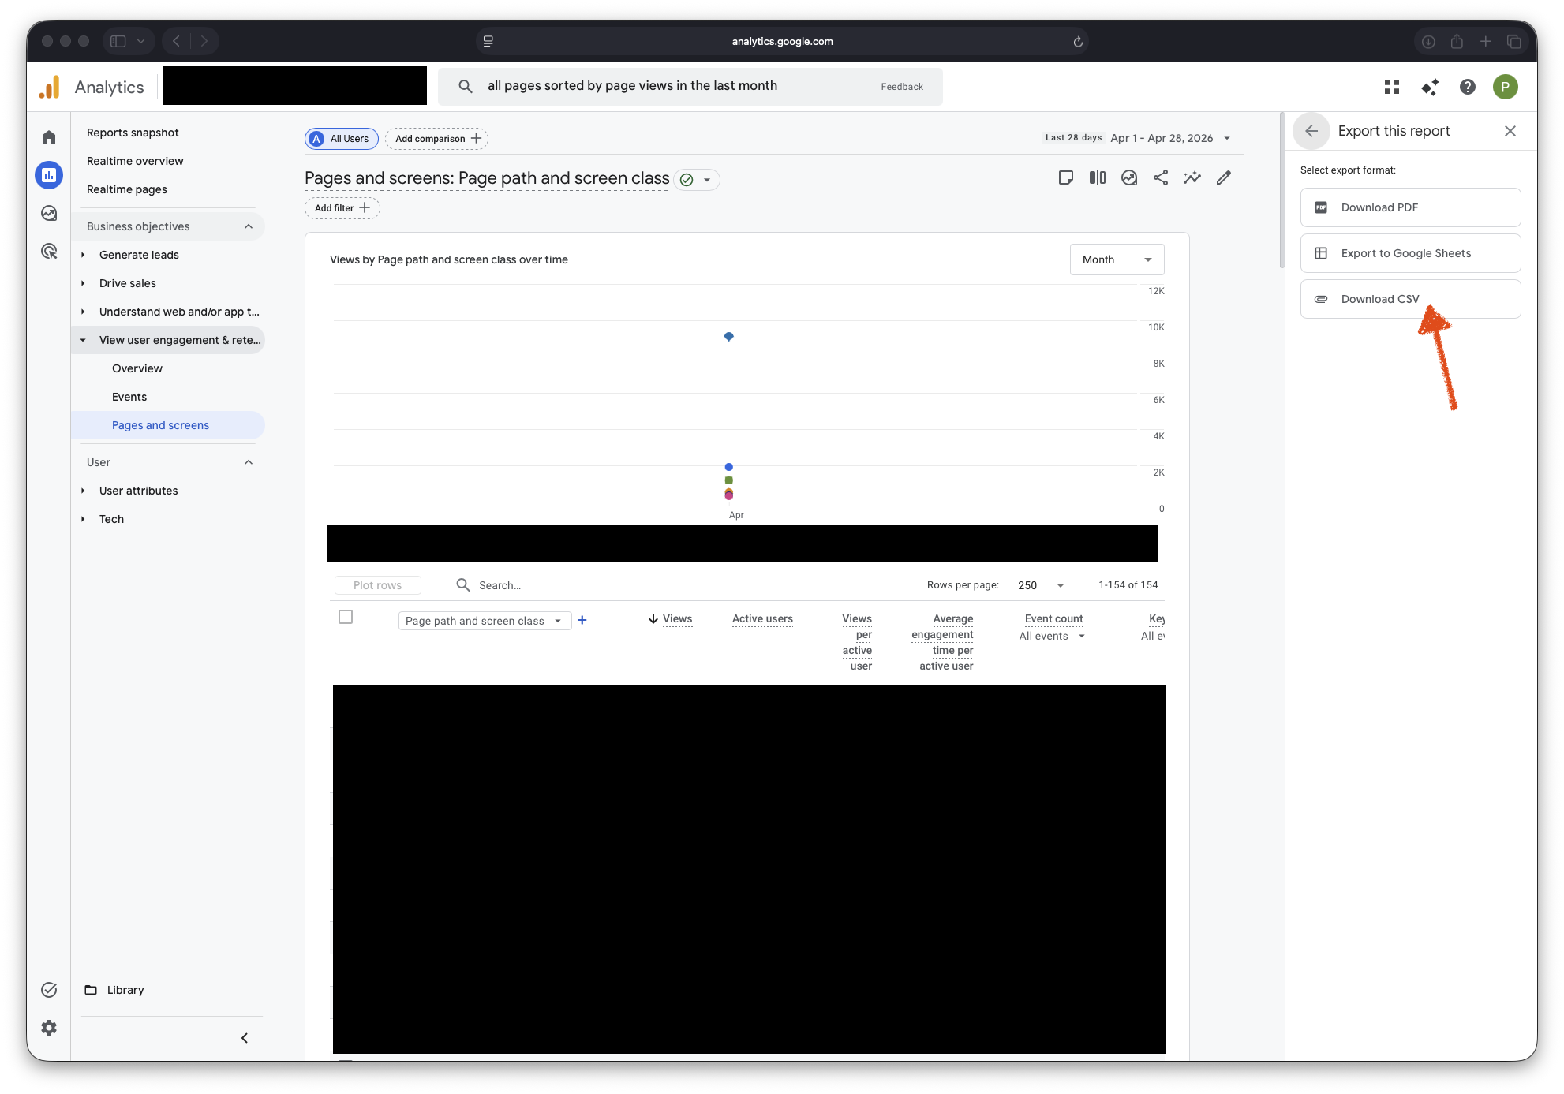
Task: Click the table Search field
Action: point(552,585)
